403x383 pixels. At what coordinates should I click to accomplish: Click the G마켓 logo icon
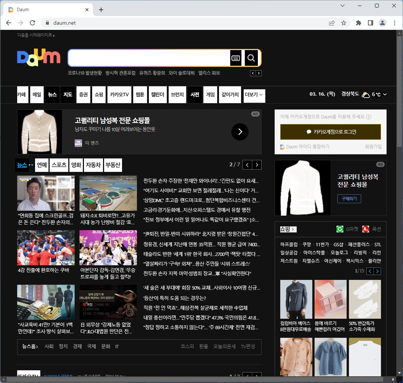click(340, 229)
